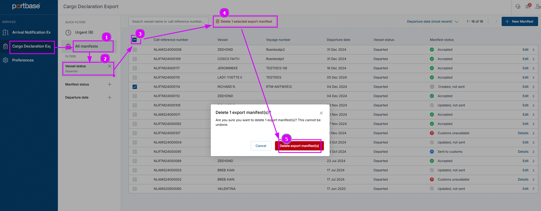This screenshot has height=211, width=541.
Task: Open the user account icon
Action: (538, 6)
